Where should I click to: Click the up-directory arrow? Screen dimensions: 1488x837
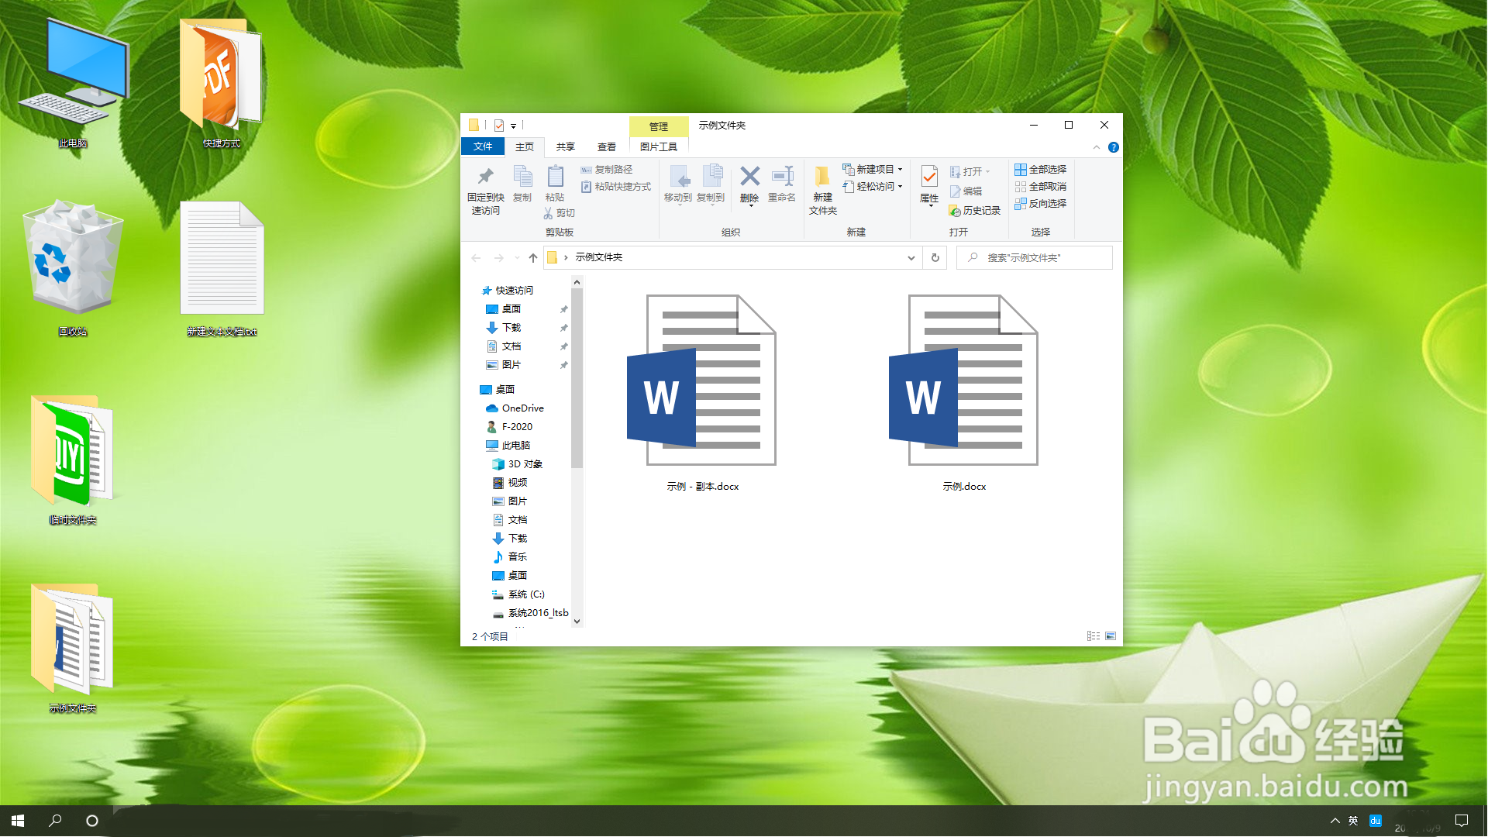point(533,258)
